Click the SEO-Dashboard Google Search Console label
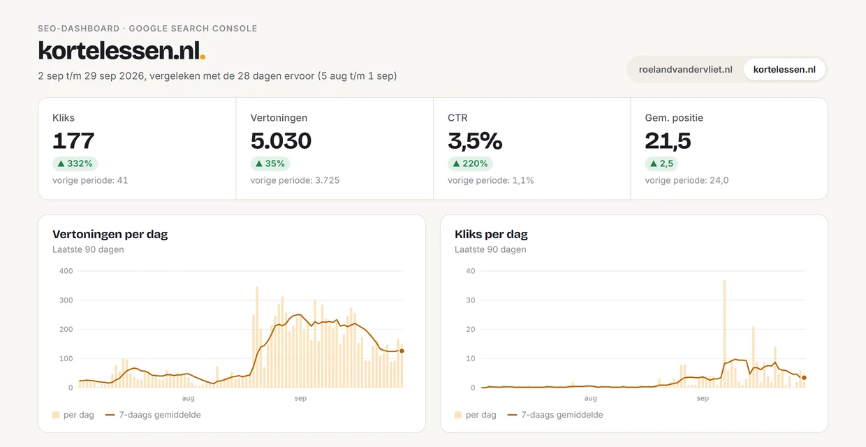866x447 pixels. click(147, 29)
